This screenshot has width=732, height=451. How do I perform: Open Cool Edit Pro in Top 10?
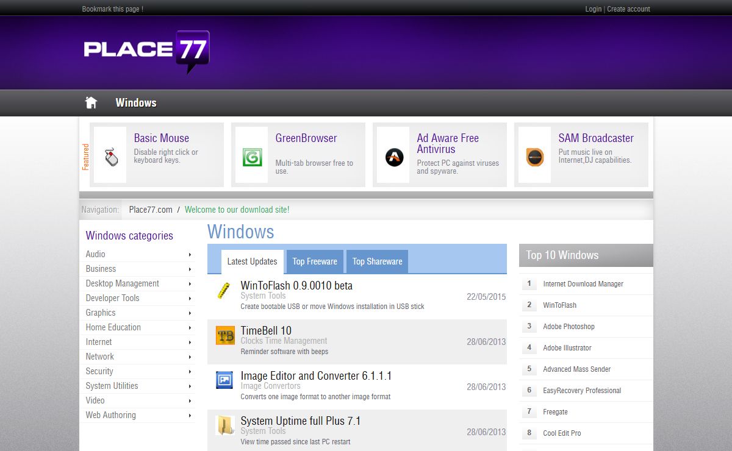coord(562,433)
